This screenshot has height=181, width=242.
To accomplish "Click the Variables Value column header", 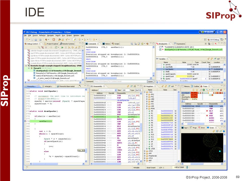I will click(x=184, y=62).
